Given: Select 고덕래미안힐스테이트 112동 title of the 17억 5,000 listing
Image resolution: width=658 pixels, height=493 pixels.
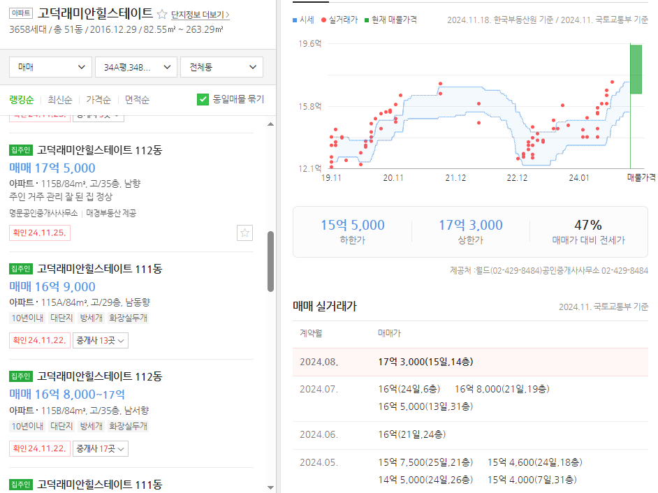Looking at the screenshot, I should pos(99,150).
